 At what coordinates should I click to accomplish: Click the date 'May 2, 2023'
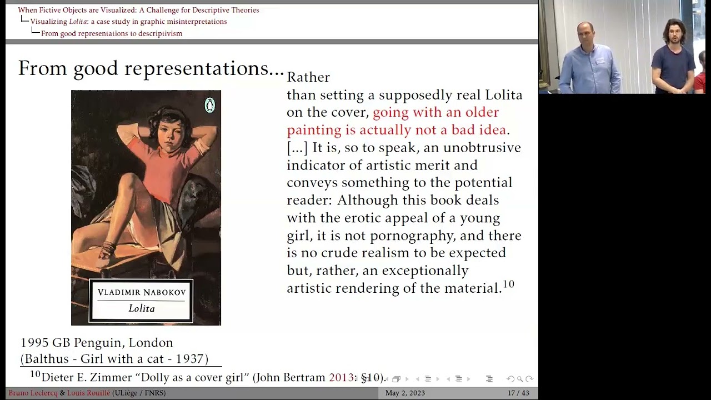click(405, 393)
